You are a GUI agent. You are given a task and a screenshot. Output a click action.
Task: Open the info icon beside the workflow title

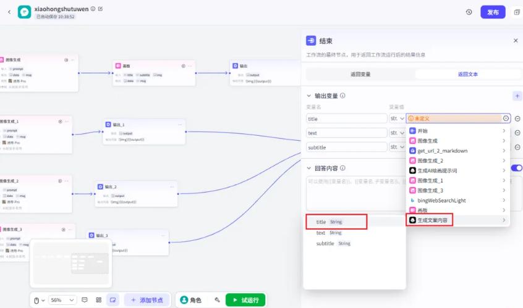[x=93, y=9]
